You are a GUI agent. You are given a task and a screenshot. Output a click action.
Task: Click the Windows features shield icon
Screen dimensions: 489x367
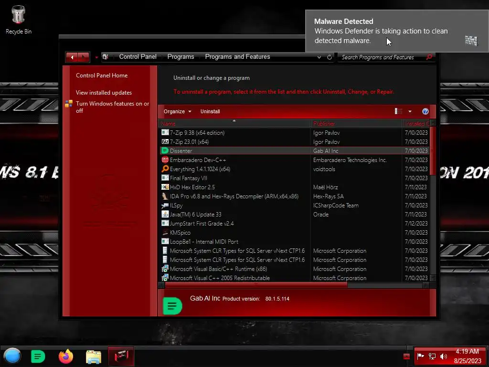pyautogui.click(x=69, y=104)
